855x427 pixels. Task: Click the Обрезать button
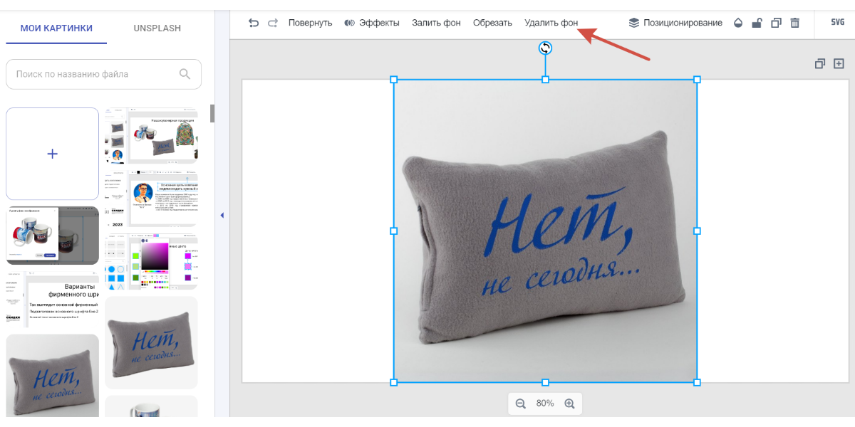coord(492,23)
